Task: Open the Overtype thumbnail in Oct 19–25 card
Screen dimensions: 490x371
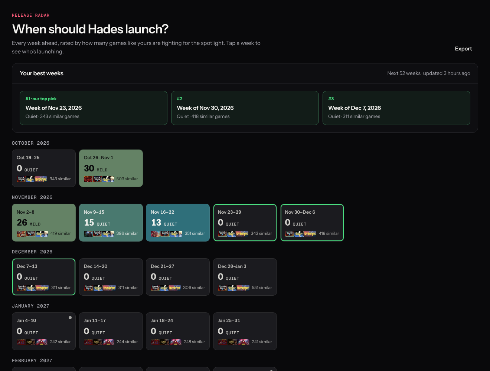Action: 41,179
